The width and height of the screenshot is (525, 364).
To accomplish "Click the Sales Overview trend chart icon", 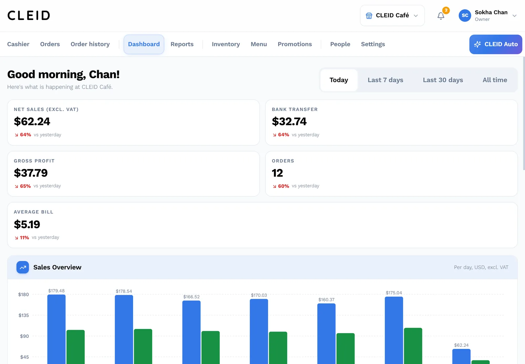I will pos(23,267).
